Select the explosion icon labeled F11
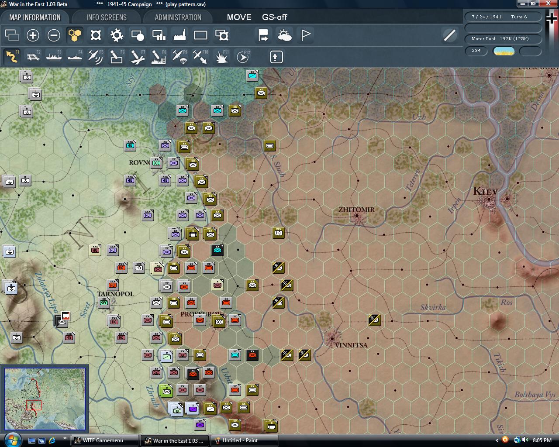Viewport: 559px width, 447px height. coord(221,57)
